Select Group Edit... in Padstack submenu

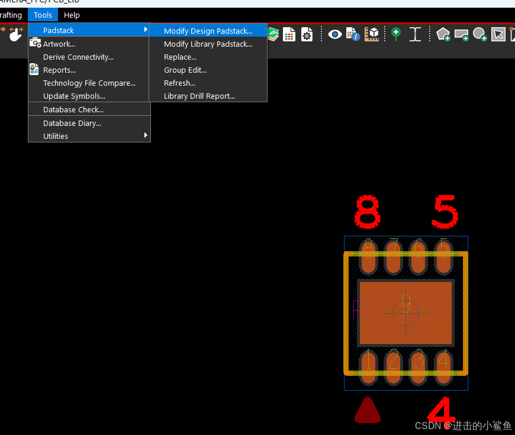click(208, 70)
